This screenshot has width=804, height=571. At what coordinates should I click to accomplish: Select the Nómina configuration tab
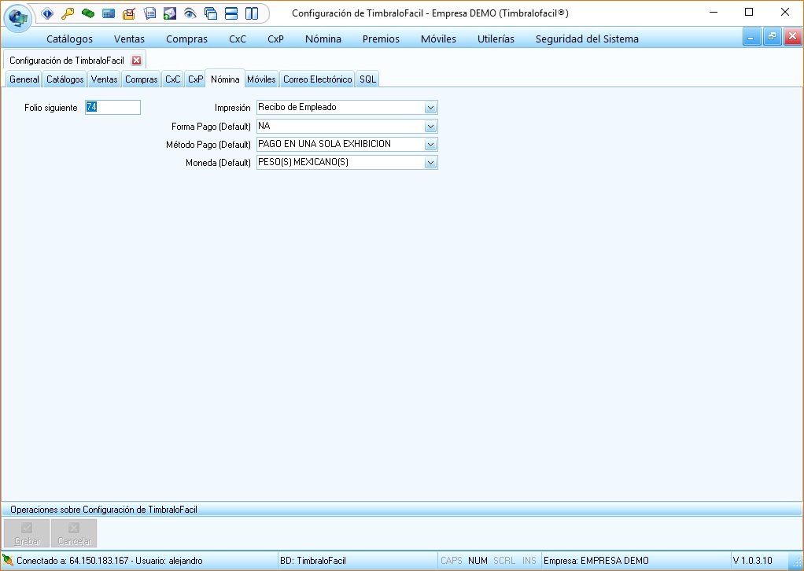coord(225,79)
